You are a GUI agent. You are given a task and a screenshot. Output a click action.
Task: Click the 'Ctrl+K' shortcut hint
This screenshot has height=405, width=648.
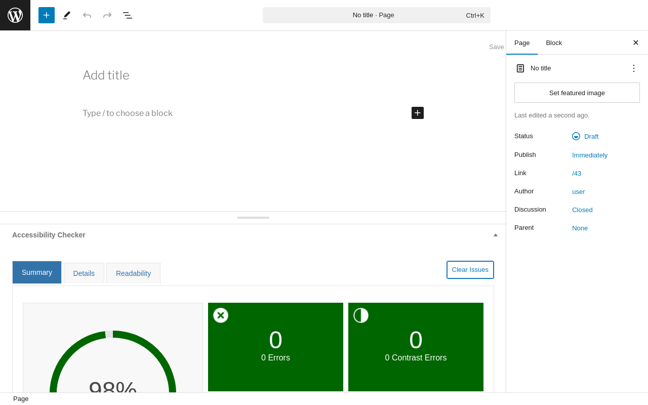pos(475,16)
